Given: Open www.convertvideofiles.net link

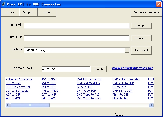Looking at the screenshot, I should (x=133, y=68).
